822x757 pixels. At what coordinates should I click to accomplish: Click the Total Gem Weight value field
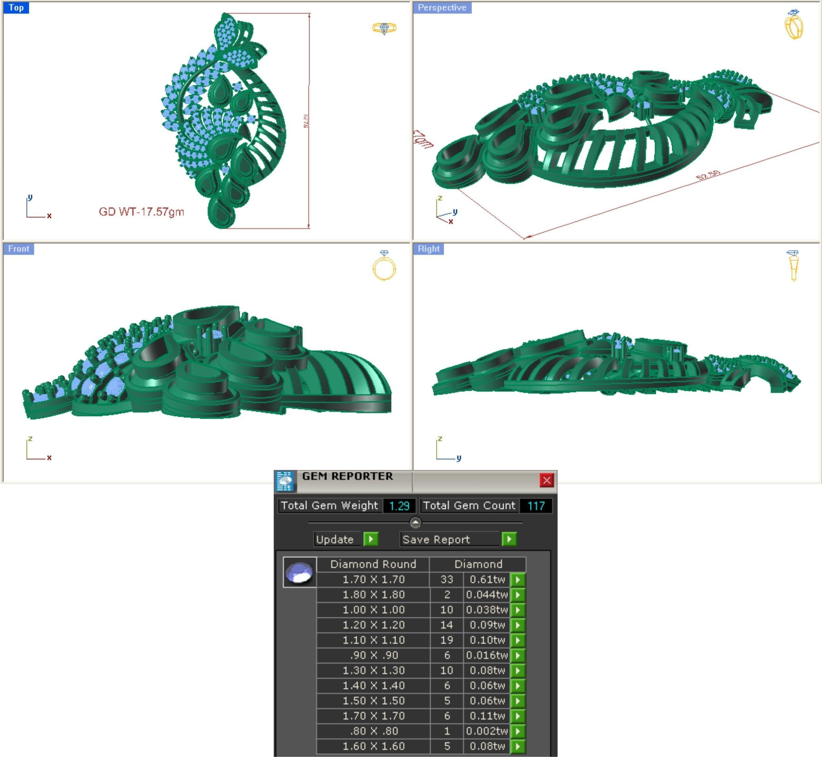click(x=399, y=506)
